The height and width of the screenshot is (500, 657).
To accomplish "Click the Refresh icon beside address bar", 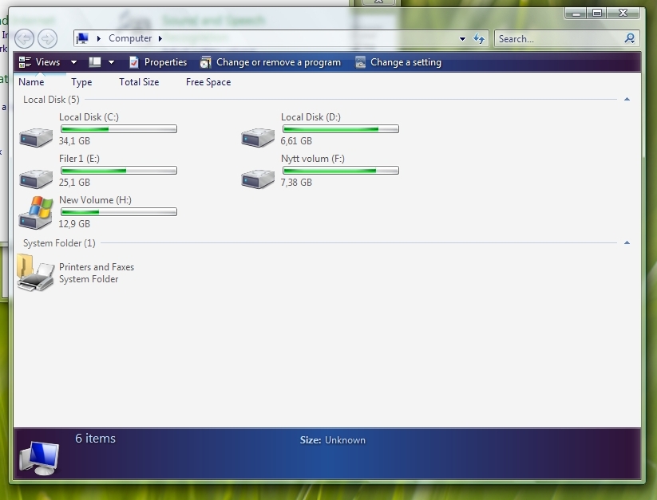I will pyautogui.click(x=479, y=38).
